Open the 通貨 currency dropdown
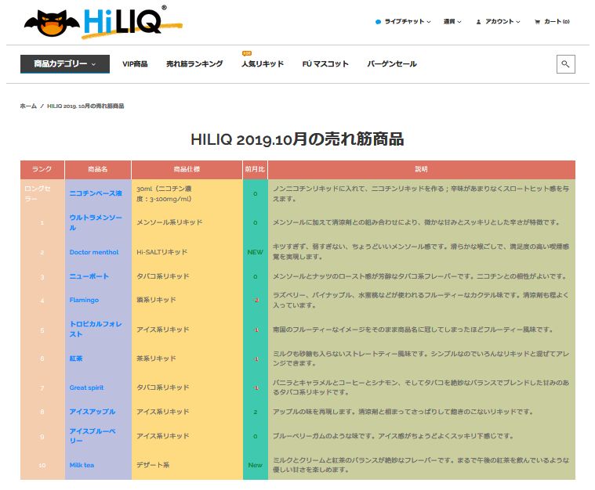Viewport: 595px width, 490px height. 452,22
